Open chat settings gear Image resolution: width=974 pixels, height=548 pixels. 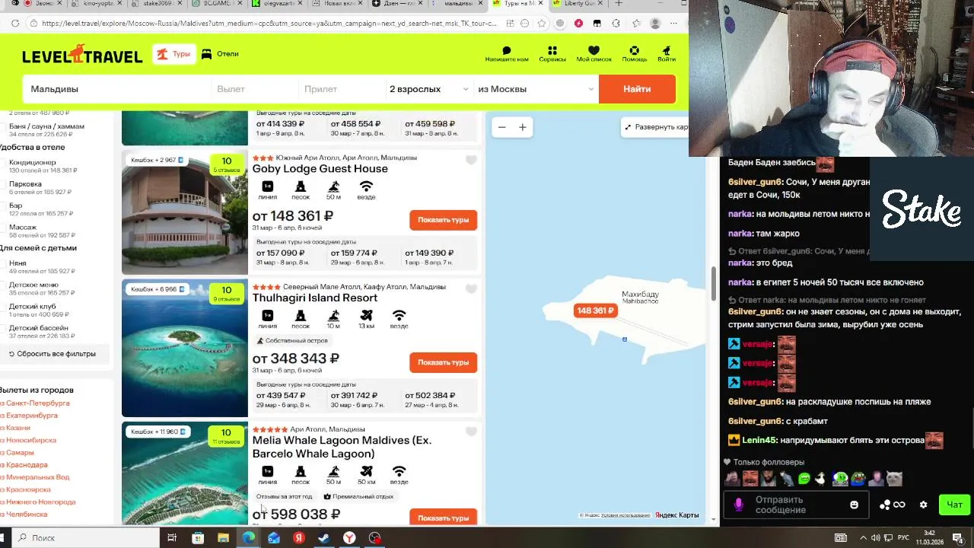pos(924,505)
